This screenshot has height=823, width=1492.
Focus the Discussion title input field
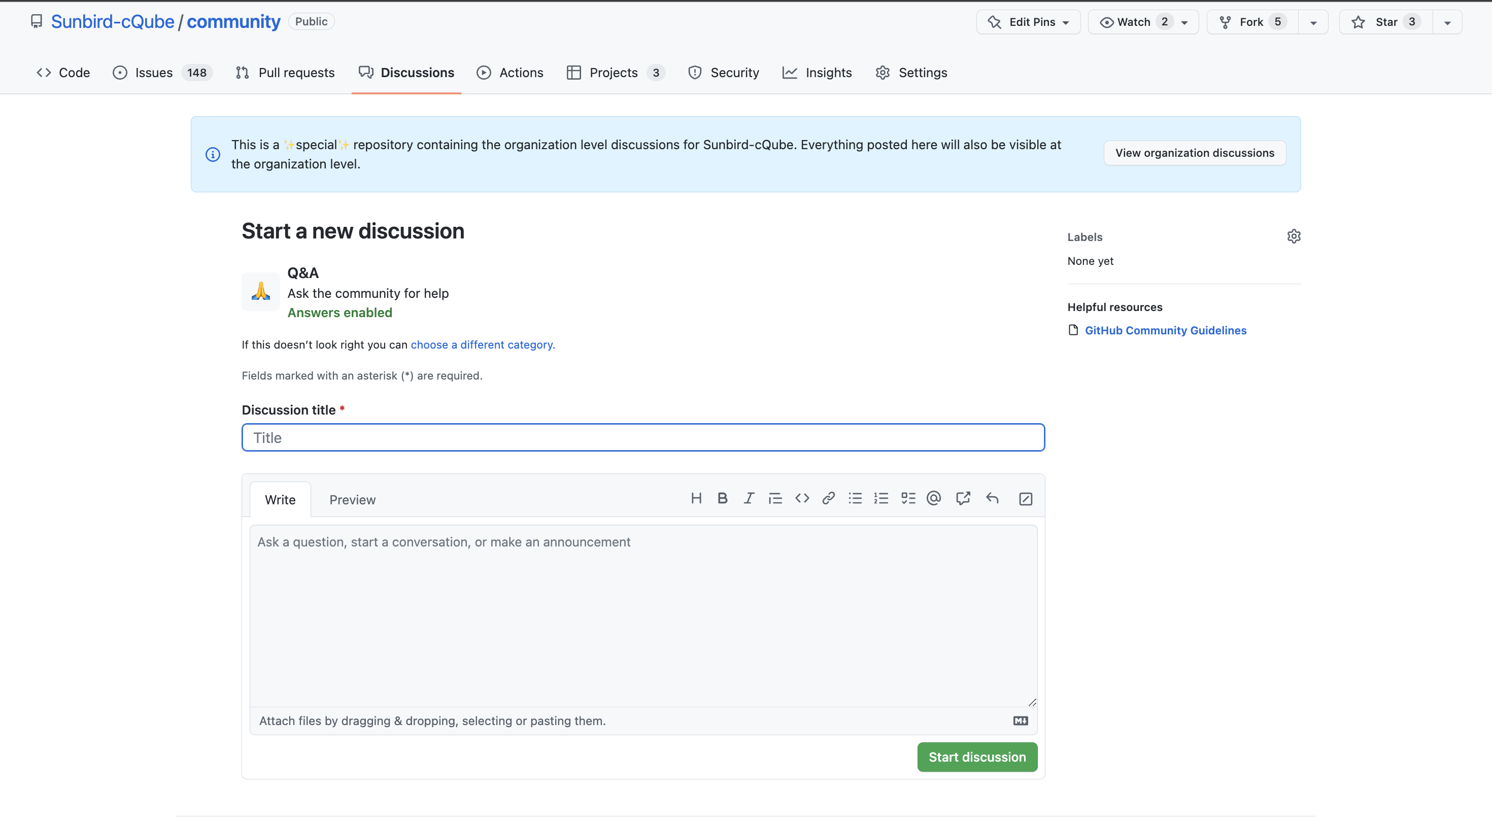[643, 437]
